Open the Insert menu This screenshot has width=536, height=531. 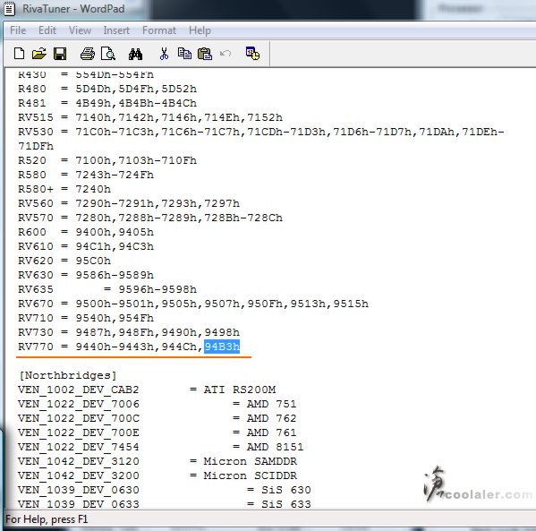(116, 30)
